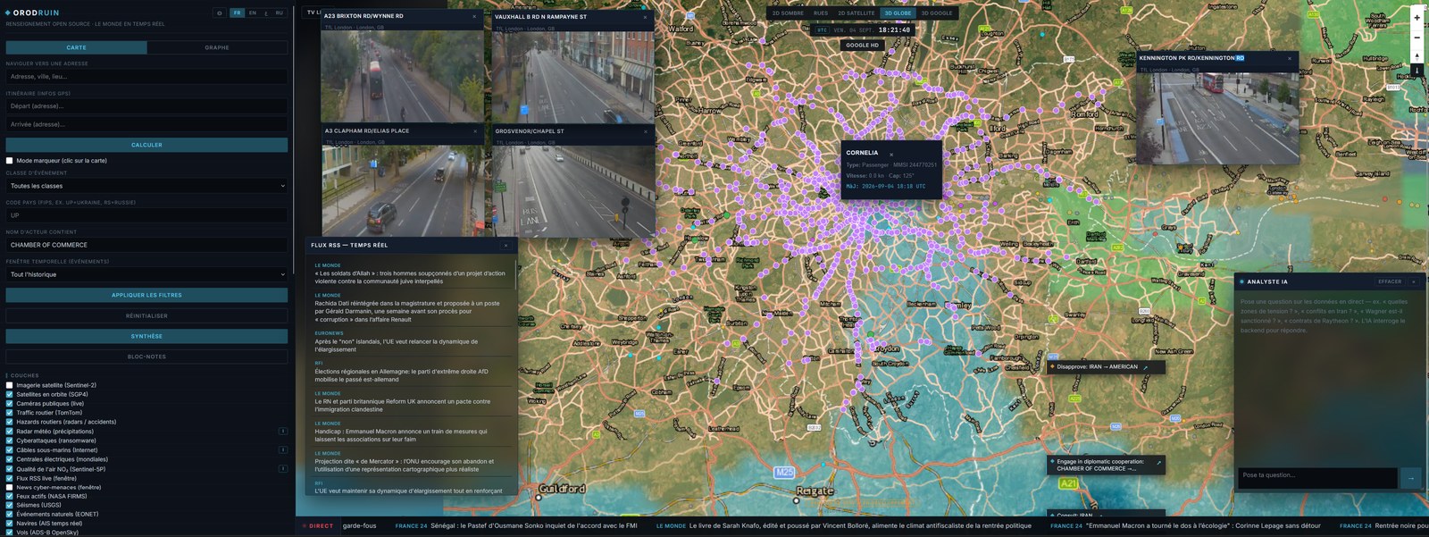Disable Satellites en orbite (SGP4) layer

point(10,394)
